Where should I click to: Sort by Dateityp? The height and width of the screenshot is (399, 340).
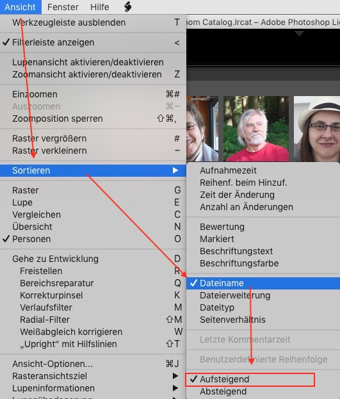coord(263,307)
